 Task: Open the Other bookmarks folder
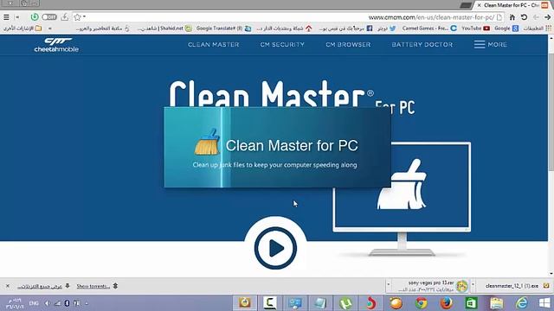pyautogui.click(x=23, y=29)
